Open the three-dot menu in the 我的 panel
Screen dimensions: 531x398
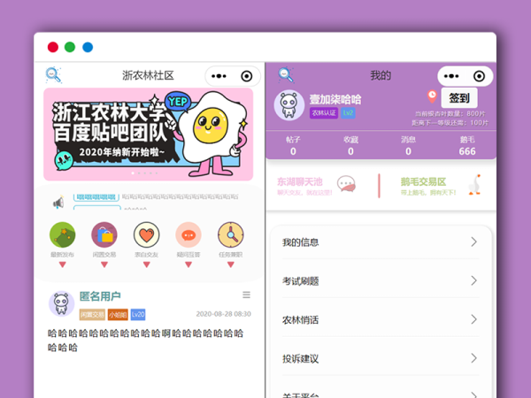point(451,76)
